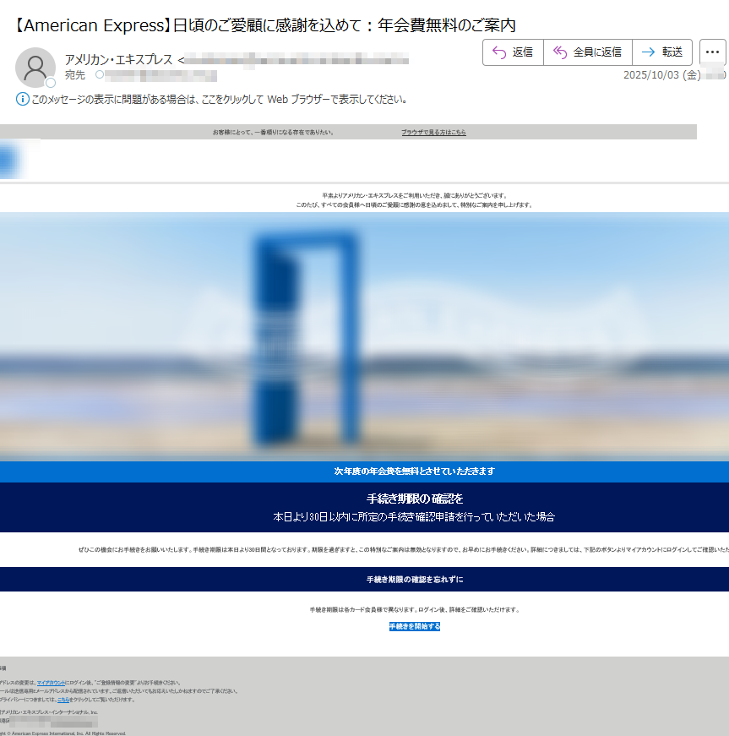The height and width of the screenshot is (736, 729).
Task: Click the こちら privacy link in footer
Action: coord(63,700)
